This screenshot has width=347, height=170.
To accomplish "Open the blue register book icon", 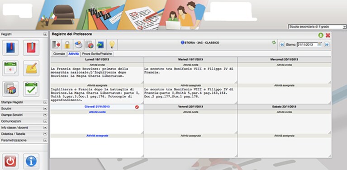I will pyautogui.click(x=10, y=48).
